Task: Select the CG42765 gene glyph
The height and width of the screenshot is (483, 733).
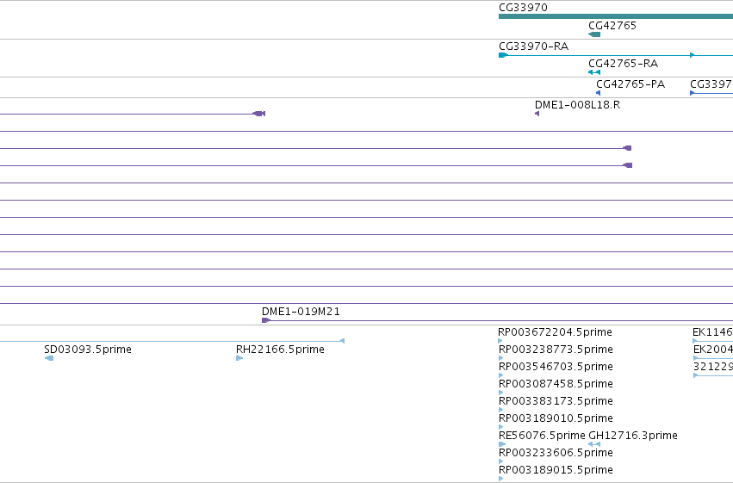Action: point(594,34)
